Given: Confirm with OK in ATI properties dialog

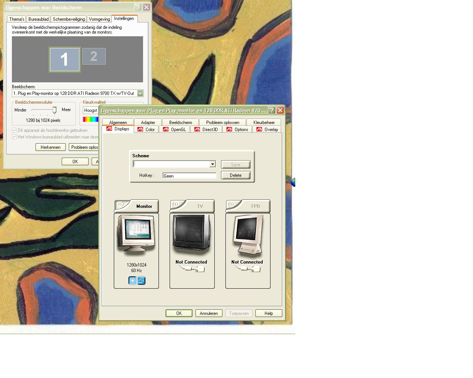Looking at the screenshot, I should [x=179, y=313].
